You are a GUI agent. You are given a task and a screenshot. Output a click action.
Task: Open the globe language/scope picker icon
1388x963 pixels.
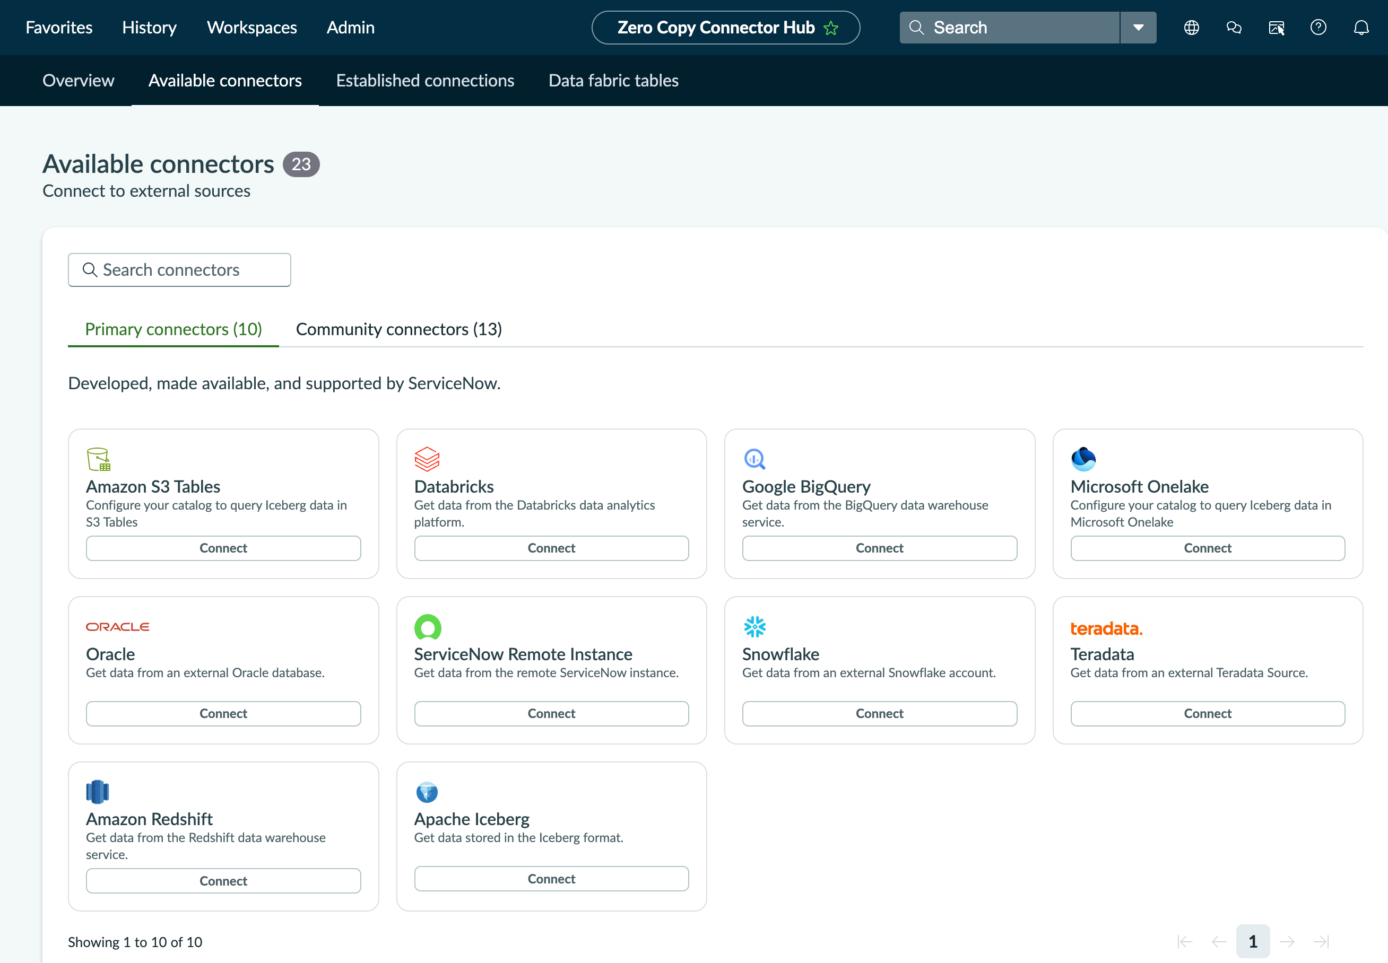[1191, 28]
